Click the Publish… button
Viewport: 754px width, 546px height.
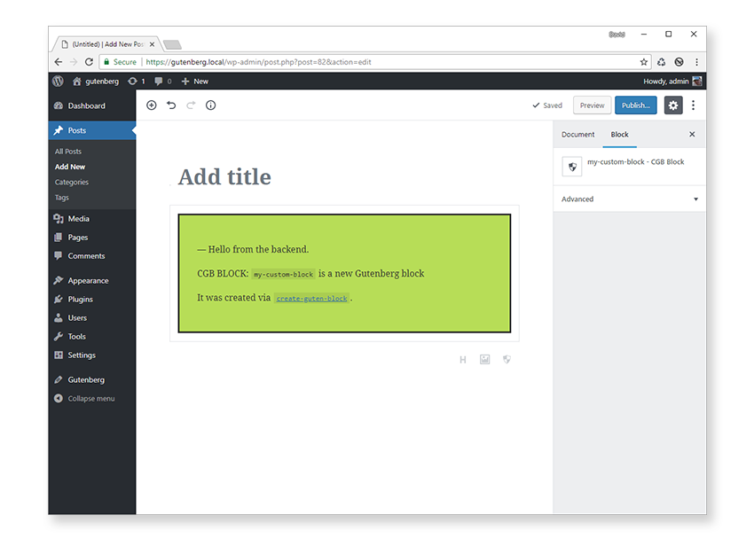[636, 105]
